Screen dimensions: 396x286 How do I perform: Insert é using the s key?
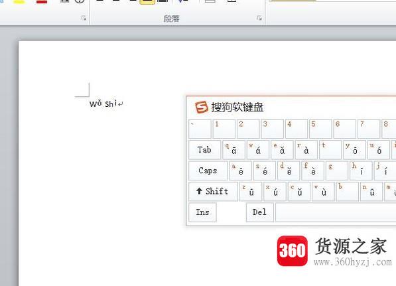(265, 171)
